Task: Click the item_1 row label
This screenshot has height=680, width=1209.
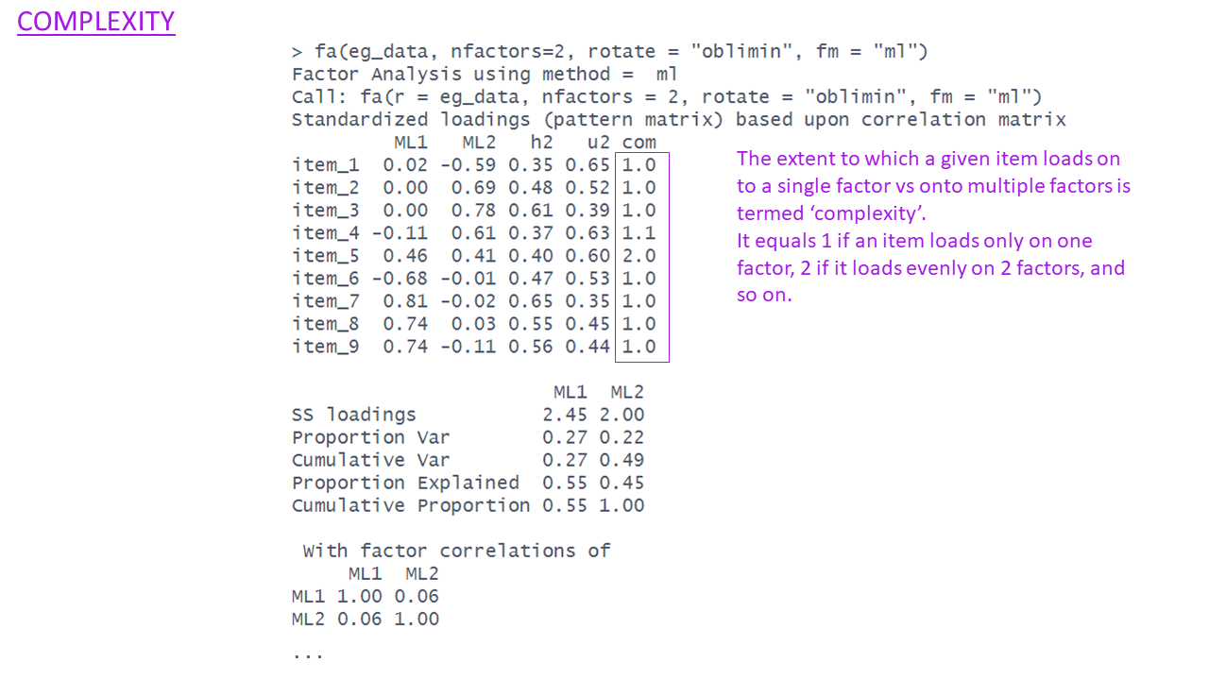Action: [326, 165]
